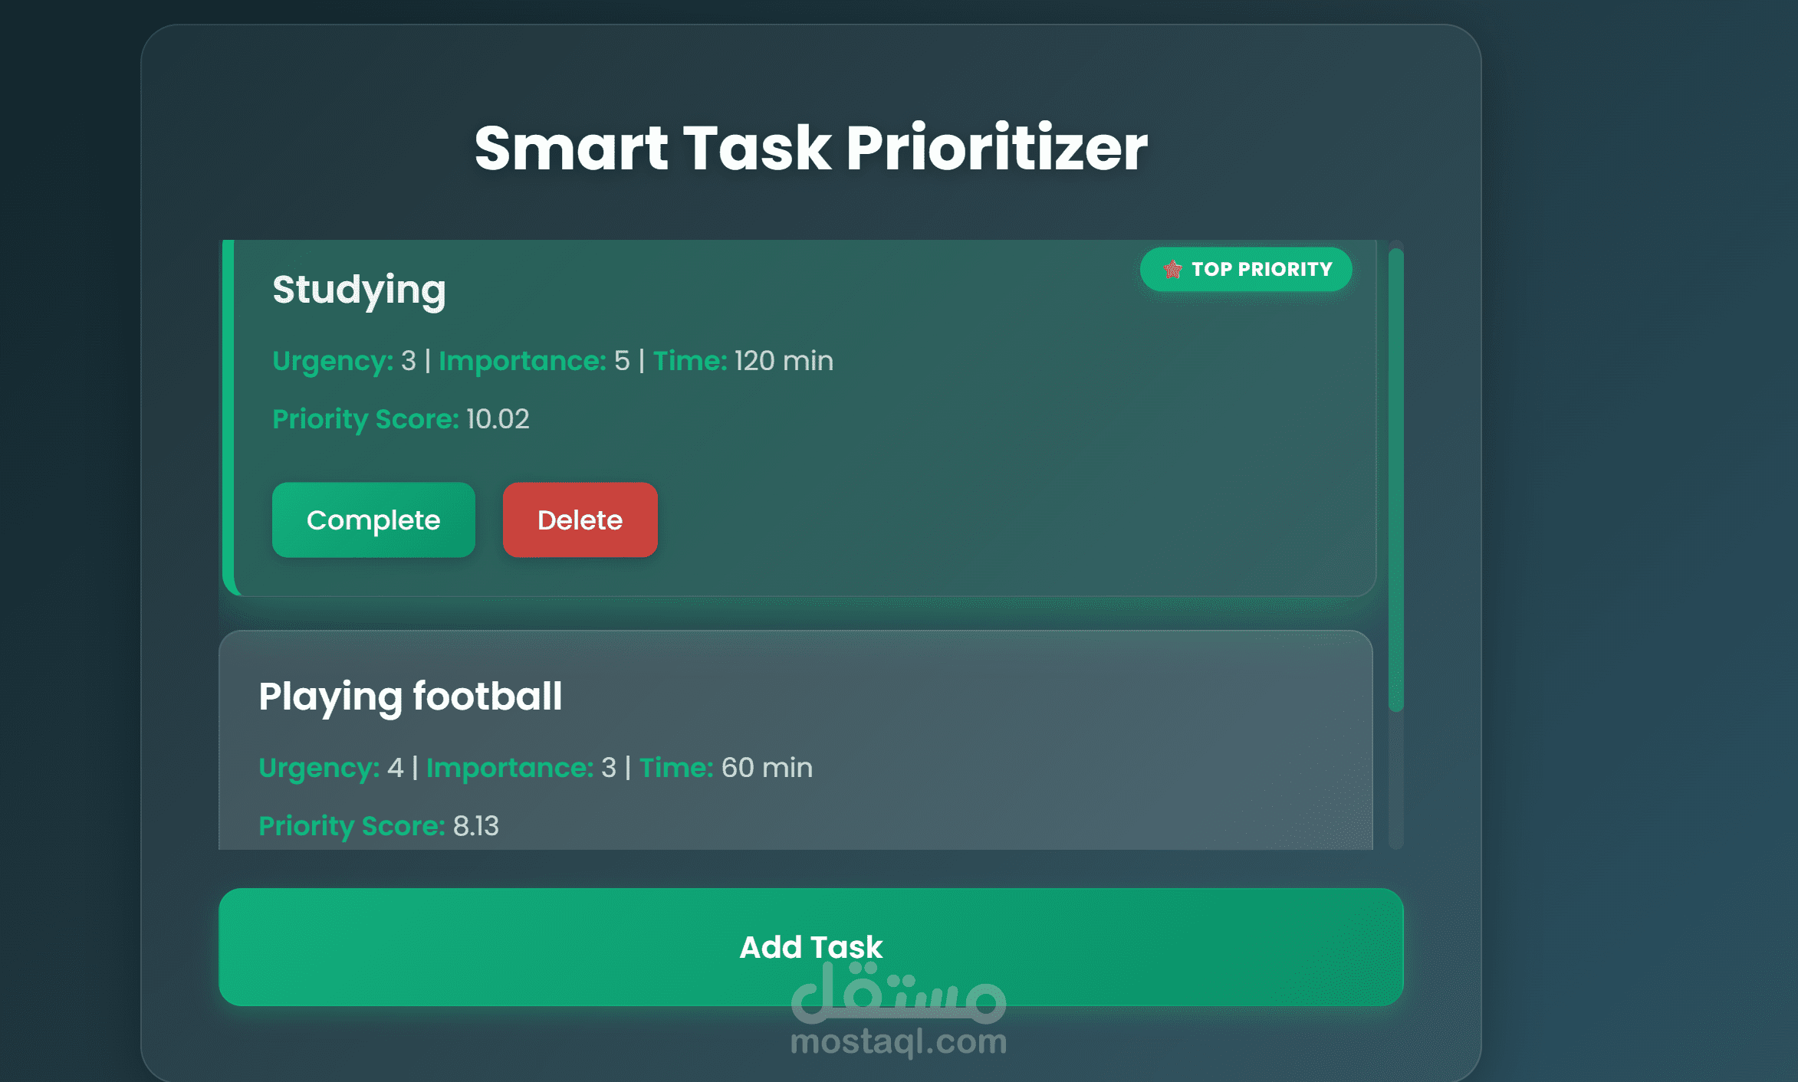Click the 120 min time on Studying
This screenshot has width=1798, height=1082.
[x=783, y=361]
